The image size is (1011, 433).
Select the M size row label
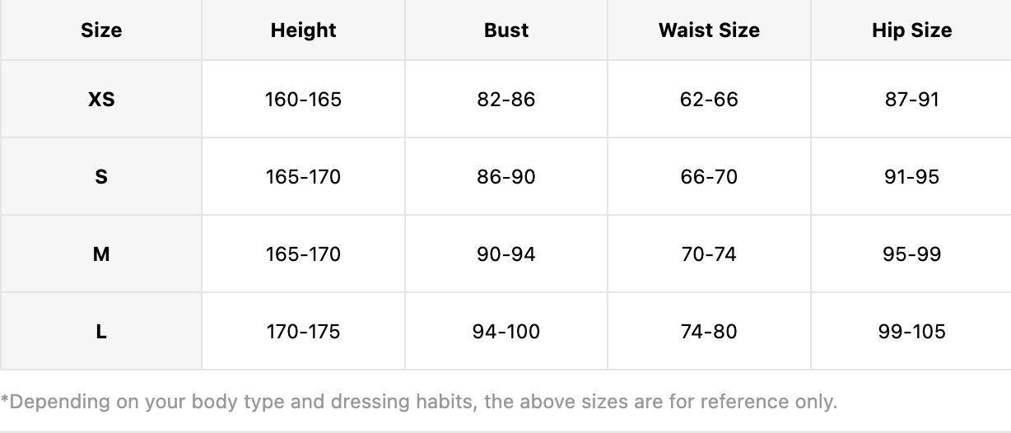[x=101, y=254]
